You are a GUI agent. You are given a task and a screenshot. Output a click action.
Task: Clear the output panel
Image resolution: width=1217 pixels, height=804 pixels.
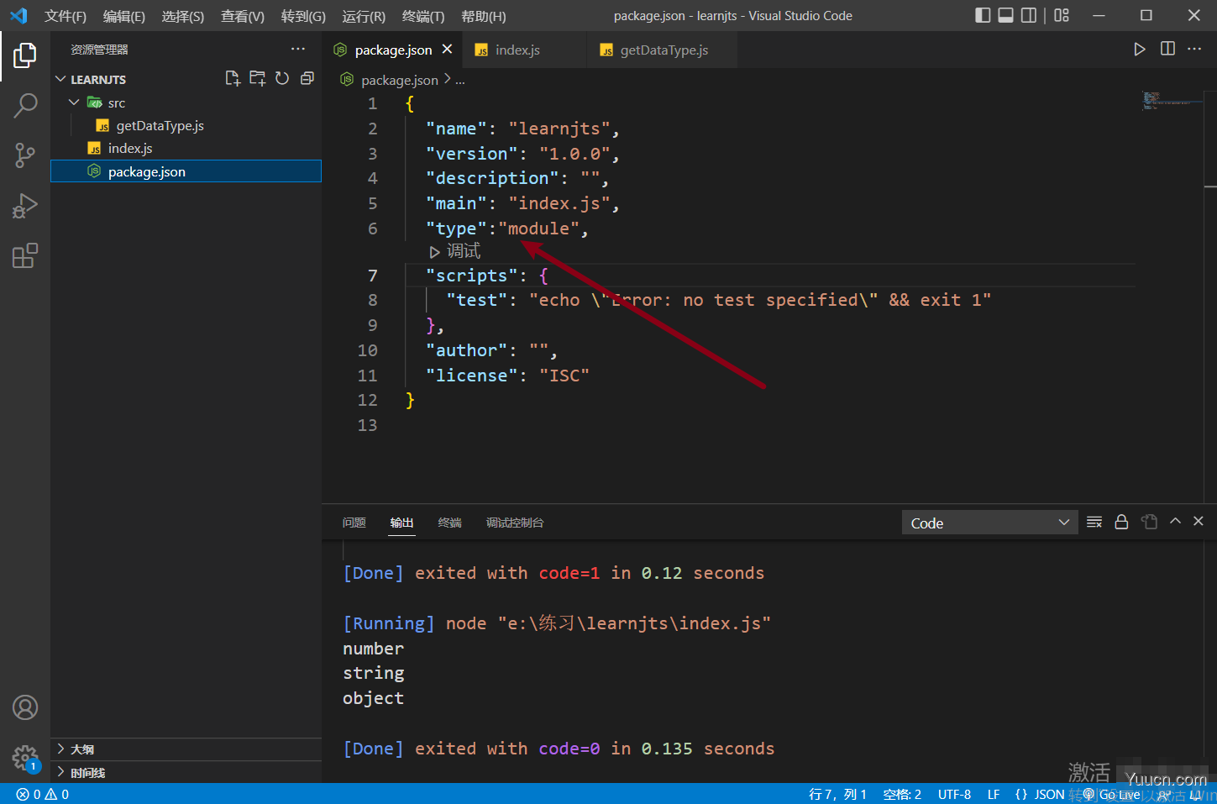(1094, 523)
